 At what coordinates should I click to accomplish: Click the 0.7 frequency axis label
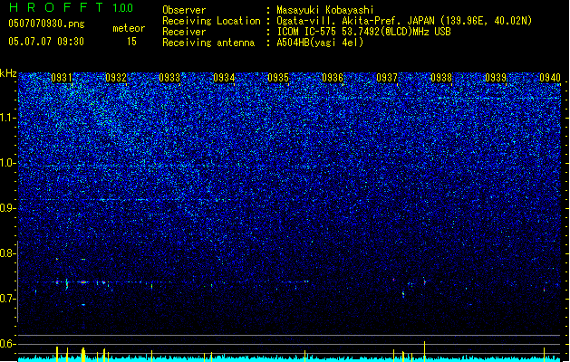point(8,299)
